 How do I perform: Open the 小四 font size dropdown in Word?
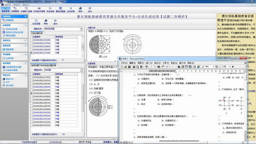coord(229,67)
